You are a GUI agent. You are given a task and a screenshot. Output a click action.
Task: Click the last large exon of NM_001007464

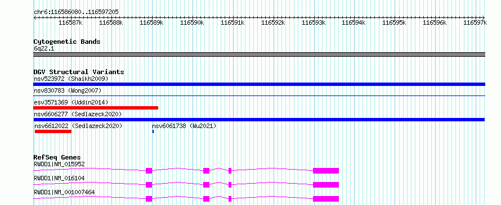pyautogui.click(x=325, y=199)
